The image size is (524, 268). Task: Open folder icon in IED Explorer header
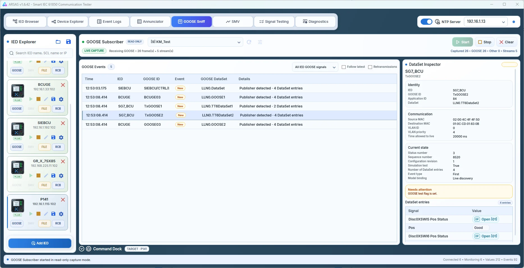(x=58, y=42)
